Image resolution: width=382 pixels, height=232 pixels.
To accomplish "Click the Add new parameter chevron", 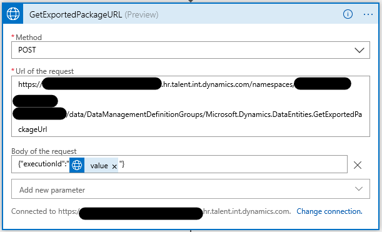I will [x=359, y=189].
